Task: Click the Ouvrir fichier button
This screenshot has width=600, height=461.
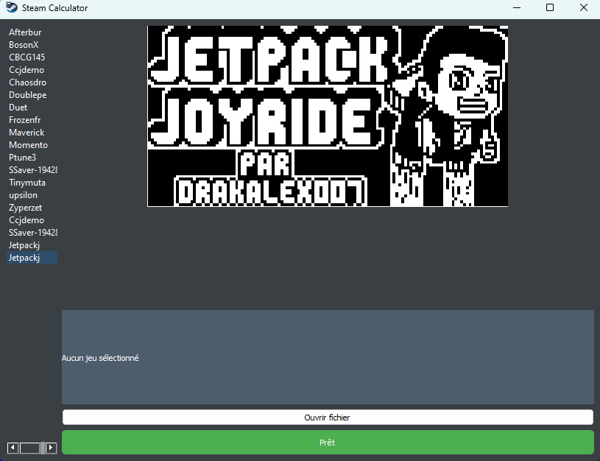Action: (x=328, y=418)
